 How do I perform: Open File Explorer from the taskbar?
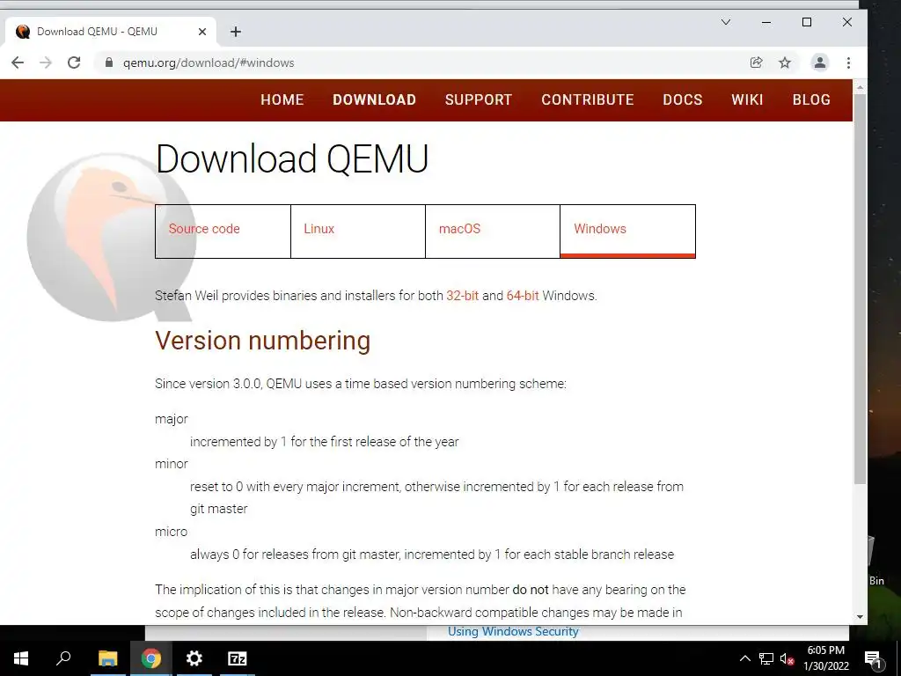(x=107, y=658)
